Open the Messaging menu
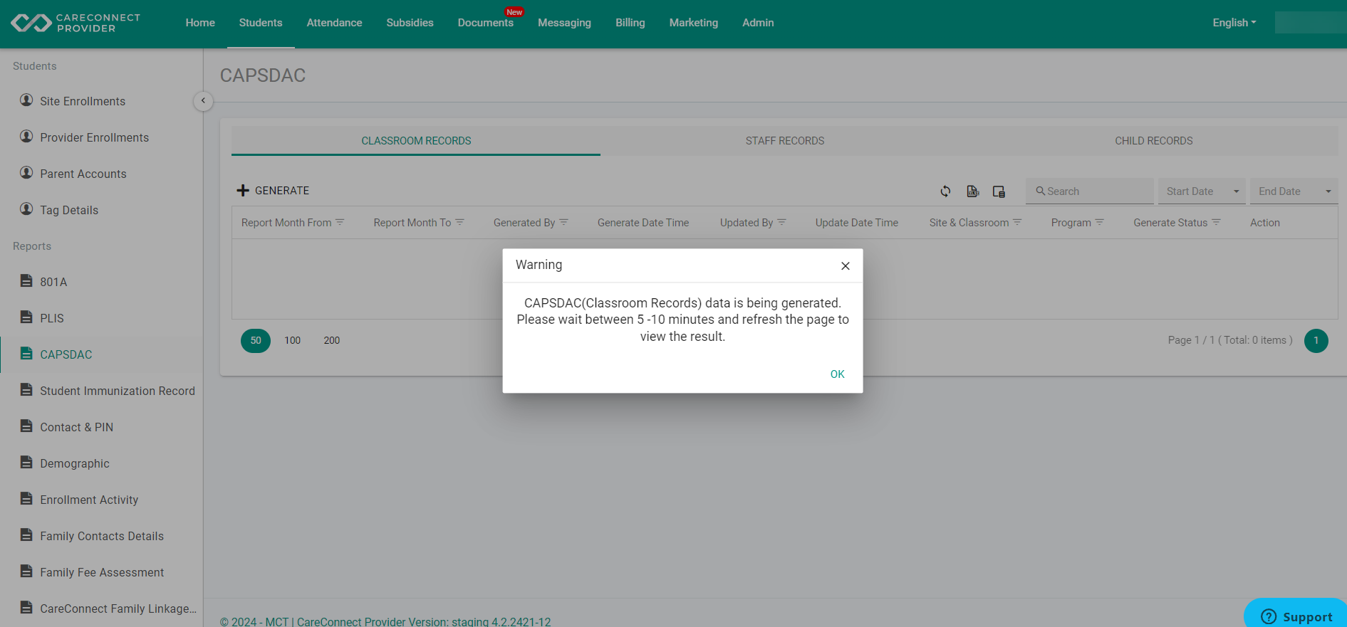Screen dimensions: 1347x627 564,23
